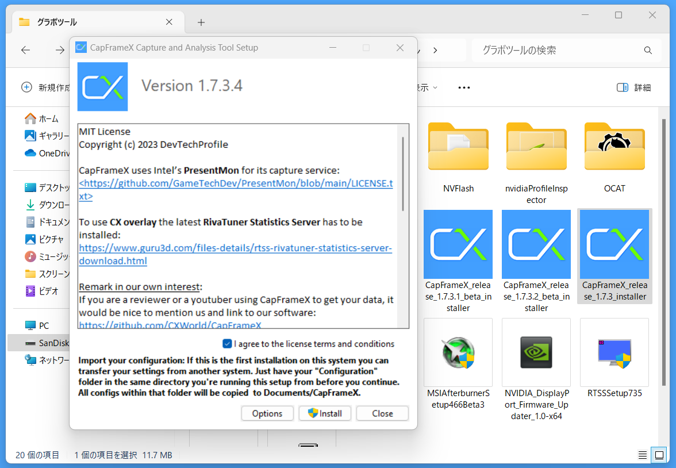Open the ホーム item in sidebar
The image size is (676, 468).
point(43,118)
